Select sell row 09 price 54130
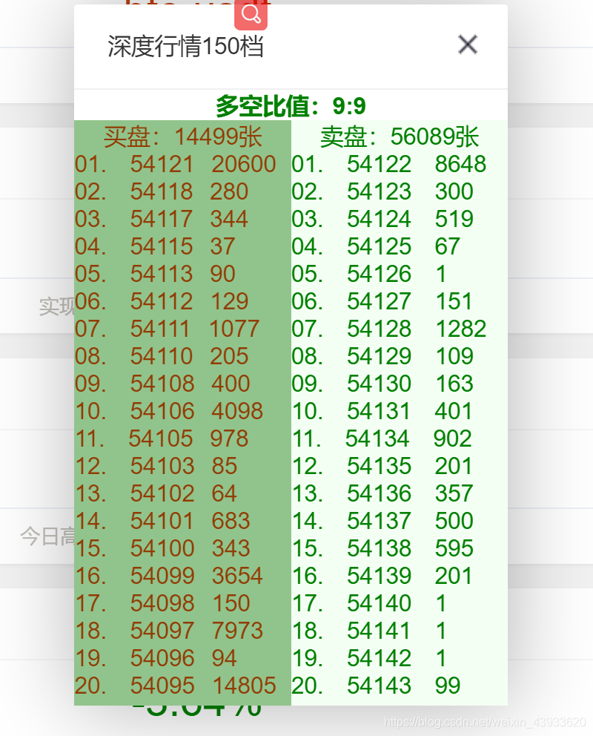This screenshot has height=736, width=593. coord(380,384)
